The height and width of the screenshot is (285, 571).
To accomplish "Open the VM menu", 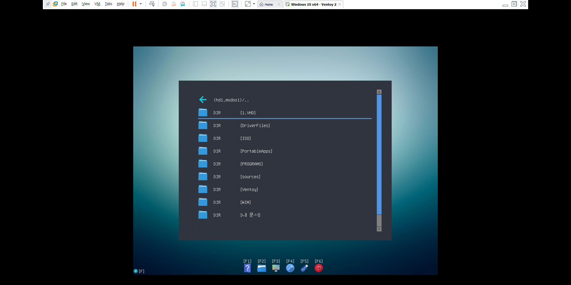I will click(x=97, y=4).
